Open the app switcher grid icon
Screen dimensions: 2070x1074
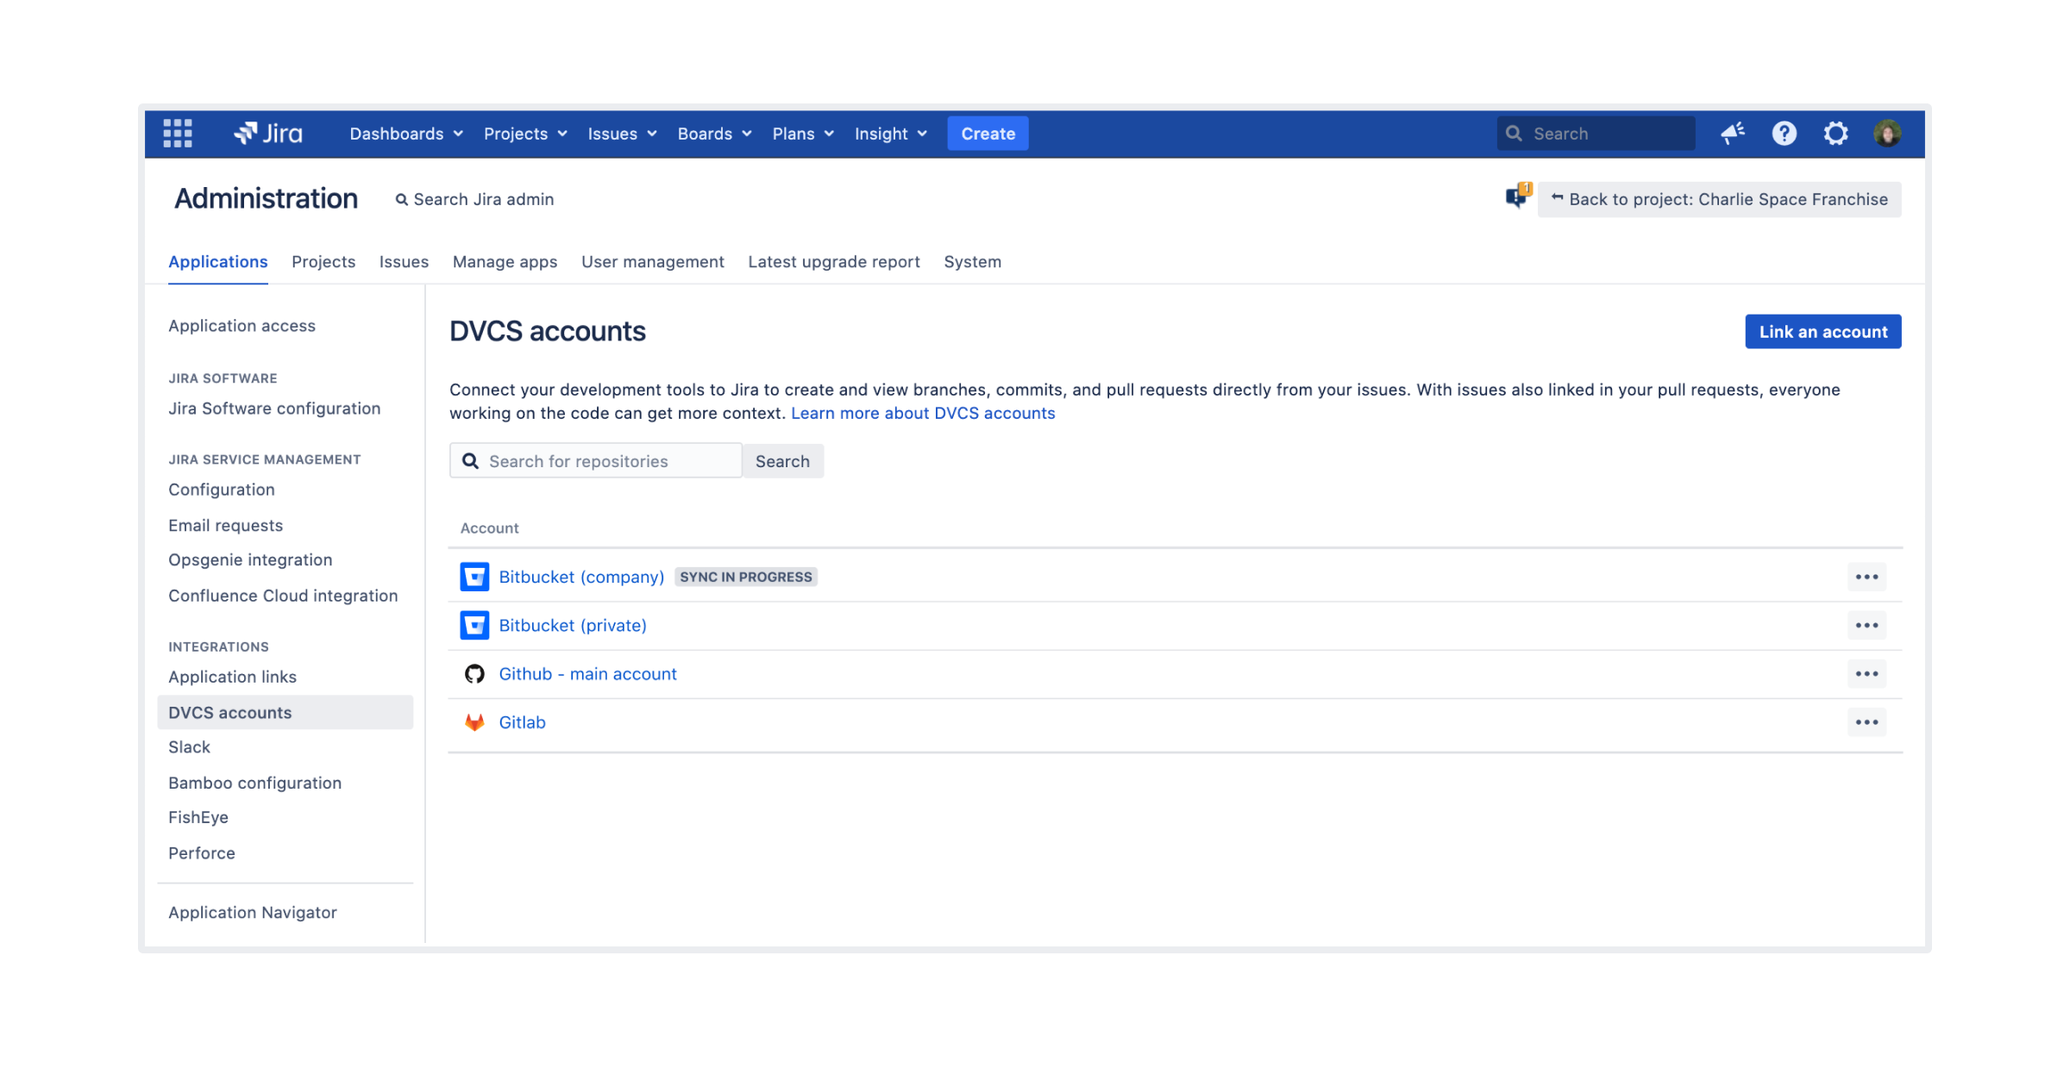(178, 134)
